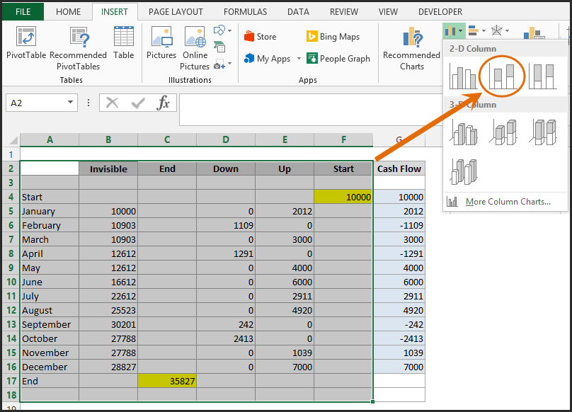The height and width of the screenshot is (412, 572).
Task: Select the 'September' row label cell
Action: point(50,324)
